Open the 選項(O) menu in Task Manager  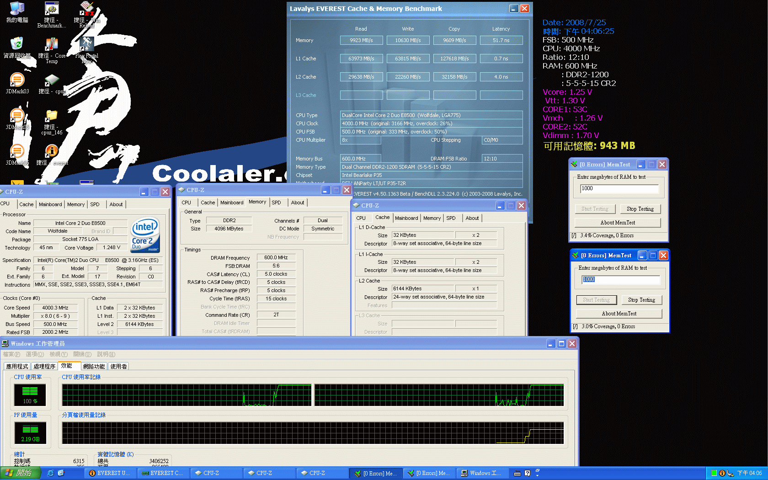coord(35,354)
